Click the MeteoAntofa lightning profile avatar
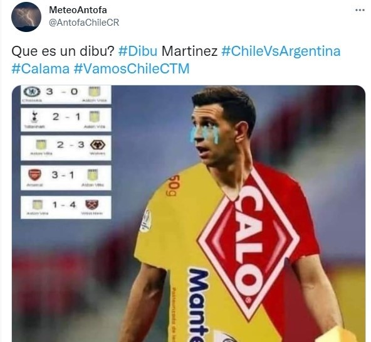The image size is (371, 342). [26, 16]
